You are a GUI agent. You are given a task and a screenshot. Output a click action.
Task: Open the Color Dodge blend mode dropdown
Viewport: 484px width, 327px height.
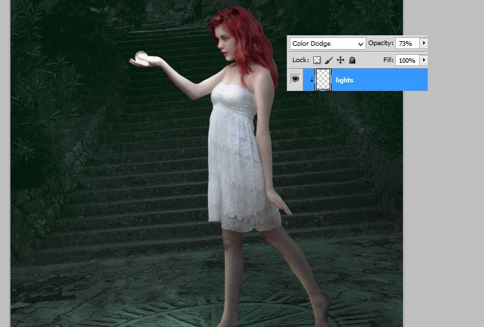328,44
